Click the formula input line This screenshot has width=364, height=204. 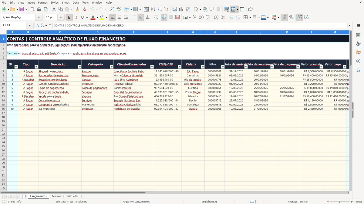(200, 26)
